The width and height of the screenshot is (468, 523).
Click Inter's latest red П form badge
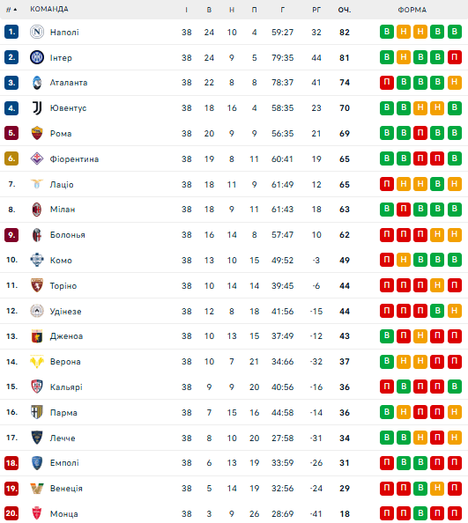point(454,57)
